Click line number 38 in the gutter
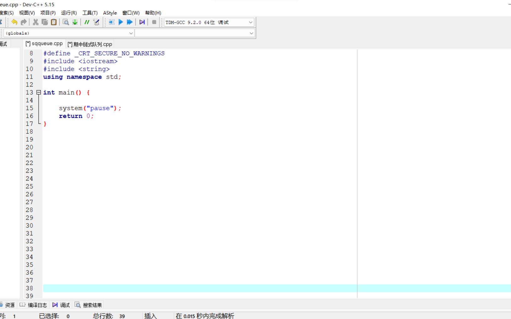The image size is (511, 319). point(29,288)
